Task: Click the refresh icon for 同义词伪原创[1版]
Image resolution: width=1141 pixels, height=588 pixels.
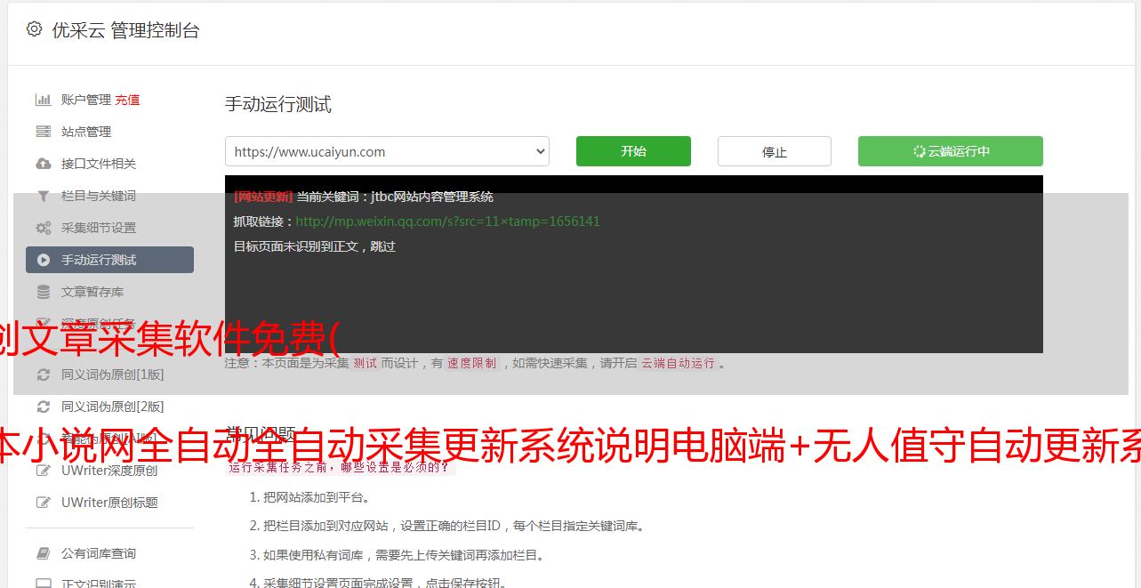Action: [43, 375]
